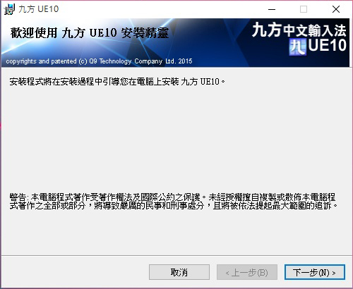This screenshot has width=353, height=289.
Task: Click the blue 九 logo square in the banner
Action: 298,47
